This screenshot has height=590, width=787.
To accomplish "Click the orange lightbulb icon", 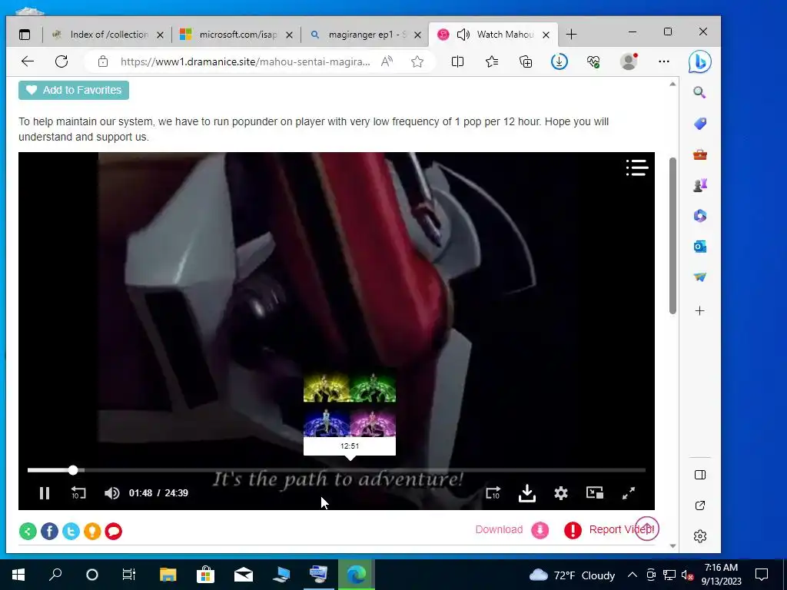I will click(92, 531).
